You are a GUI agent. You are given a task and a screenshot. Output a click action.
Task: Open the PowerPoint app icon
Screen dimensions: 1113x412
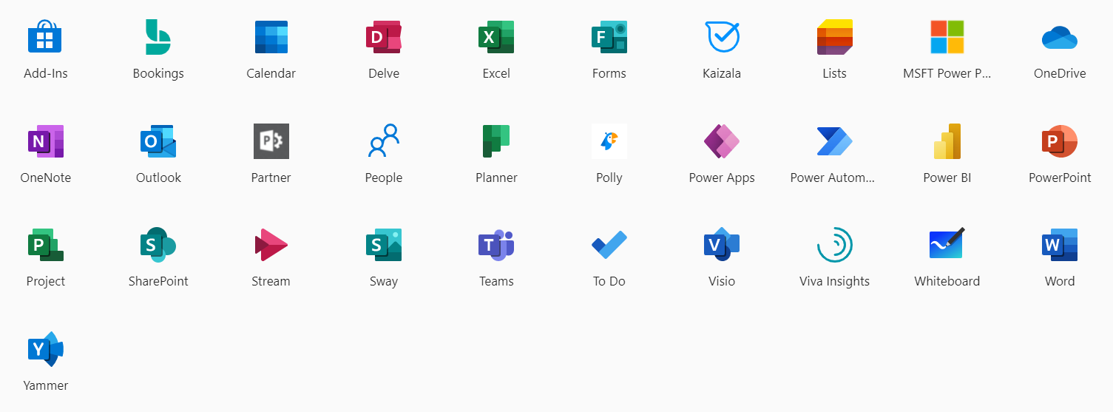click(1060, 141)
